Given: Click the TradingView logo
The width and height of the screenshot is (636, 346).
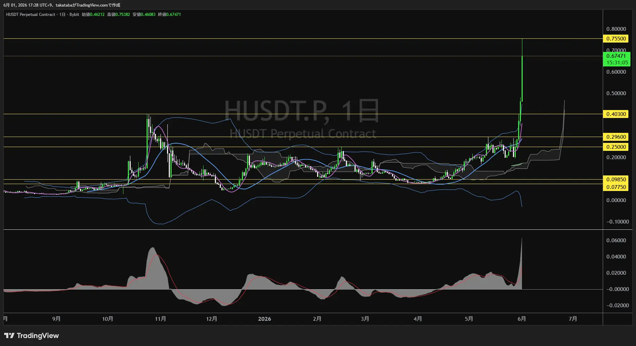Looking at the screenshot, I should coord(32,336).
